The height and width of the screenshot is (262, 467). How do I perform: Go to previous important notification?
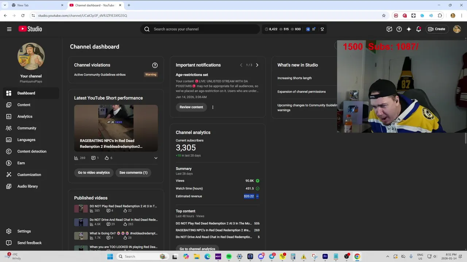[x=241, y=65]
